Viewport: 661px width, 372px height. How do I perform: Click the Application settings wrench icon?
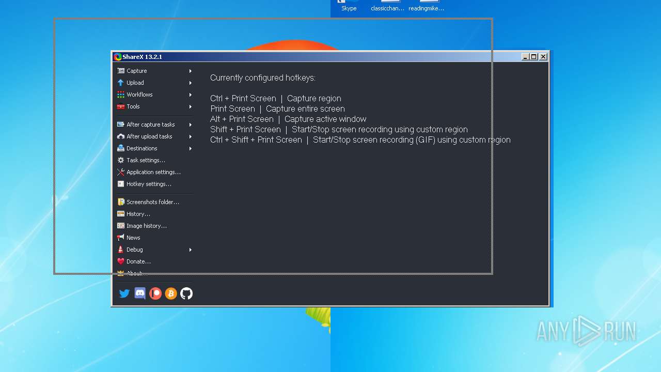click(121, 172)
